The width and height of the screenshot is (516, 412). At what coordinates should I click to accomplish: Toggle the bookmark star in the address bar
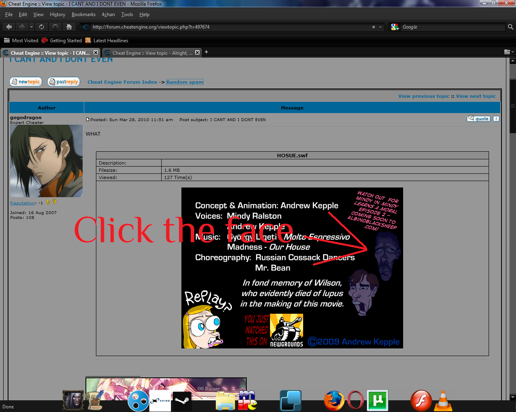[374, 27]
